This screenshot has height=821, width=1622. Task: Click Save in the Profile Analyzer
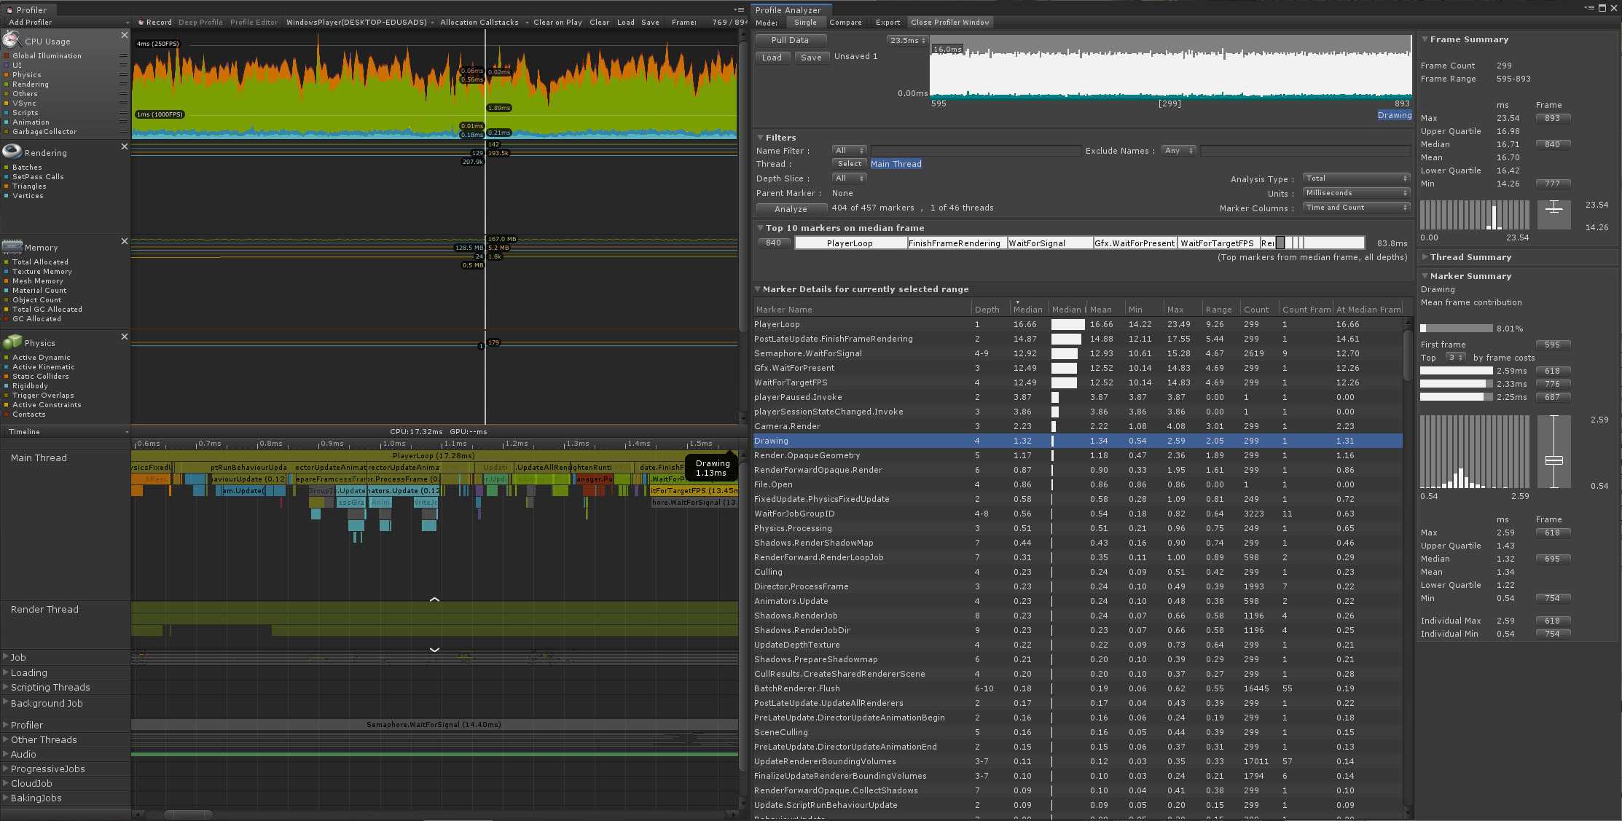tap(811, 58)
